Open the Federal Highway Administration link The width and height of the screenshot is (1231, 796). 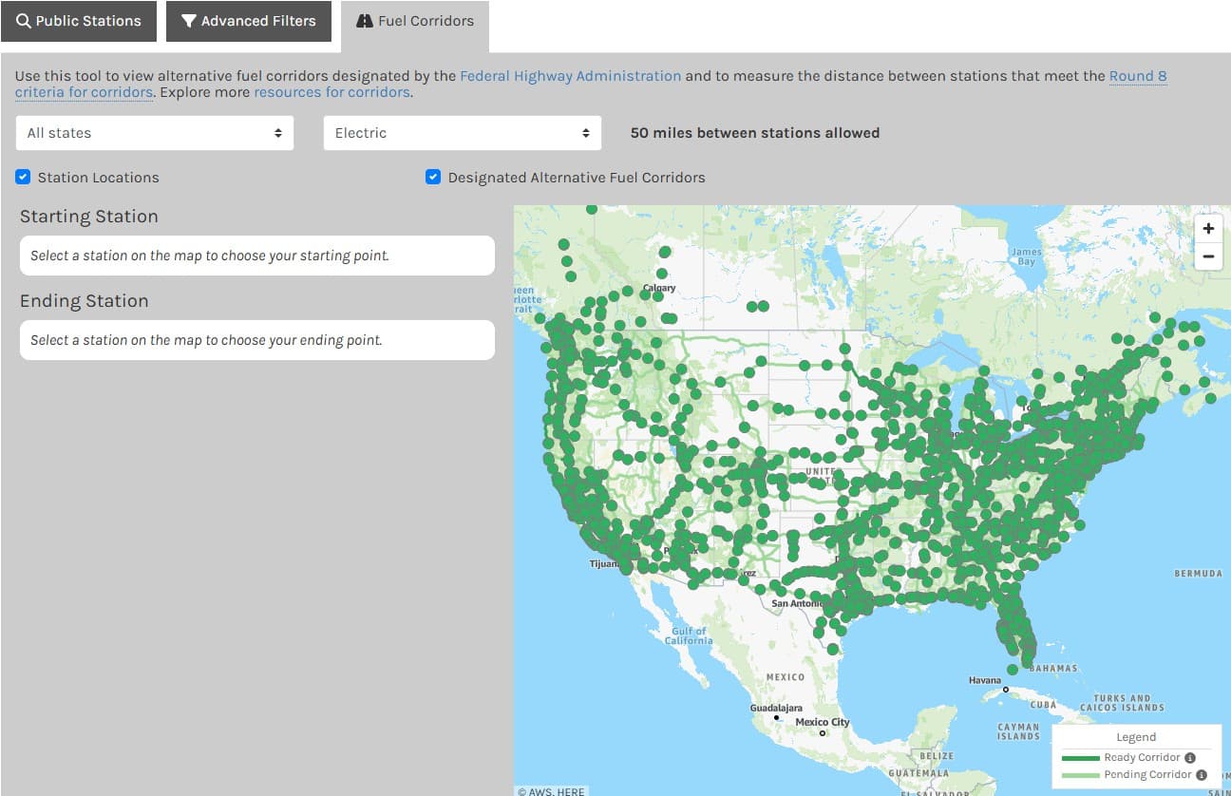click(570, 76)
